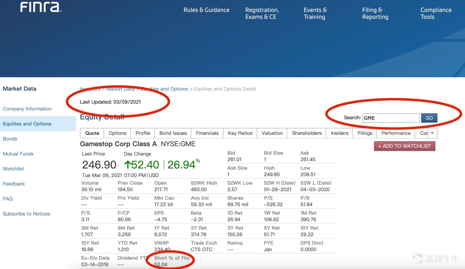
Task: Click ADD TO WATCHLIST button
Action: point(405,146)
